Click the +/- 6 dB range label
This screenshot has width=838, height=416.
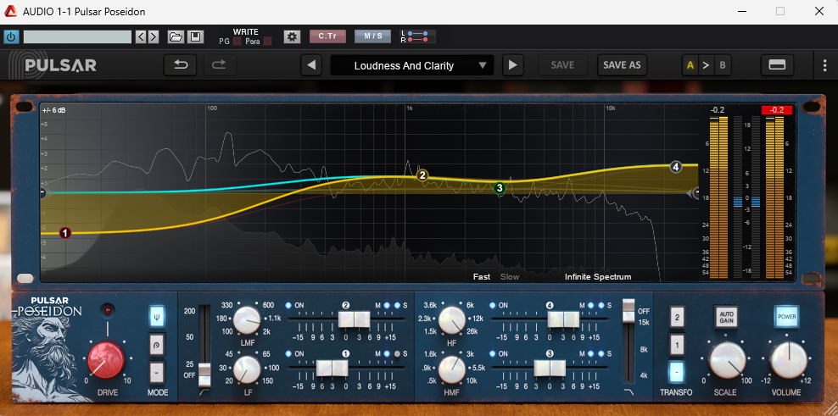(x=53, y=110)
